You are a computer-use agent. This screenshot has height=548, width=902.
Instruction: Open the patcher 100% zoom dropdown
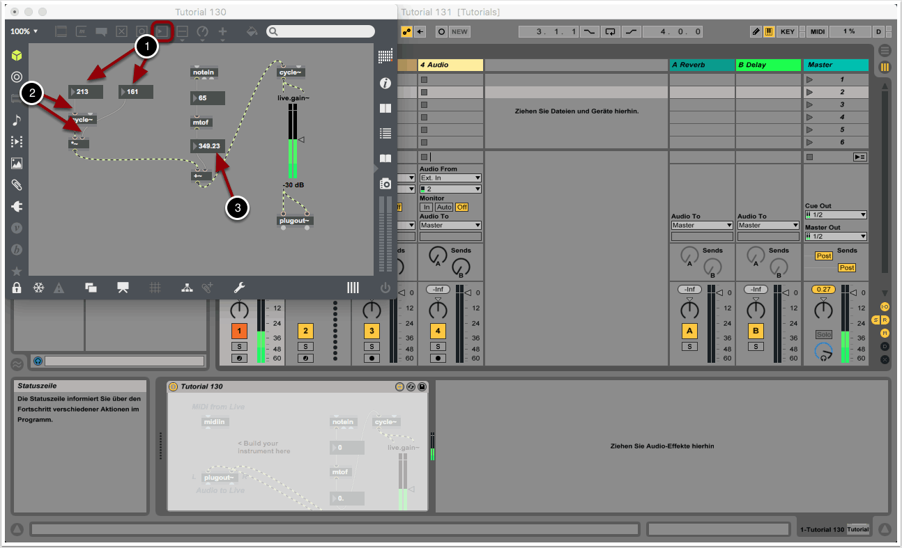(24, 31)
